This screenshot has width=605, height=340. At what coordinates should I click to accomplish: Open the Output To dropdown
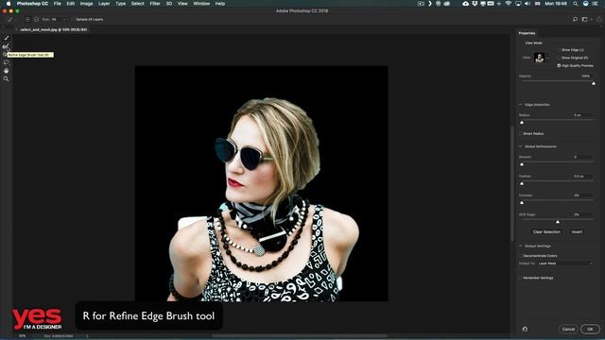click(565, 263)
